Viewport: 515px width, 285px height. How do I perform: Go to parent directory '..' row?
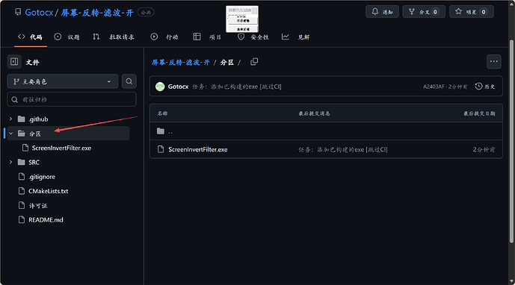tap(326, 131)
